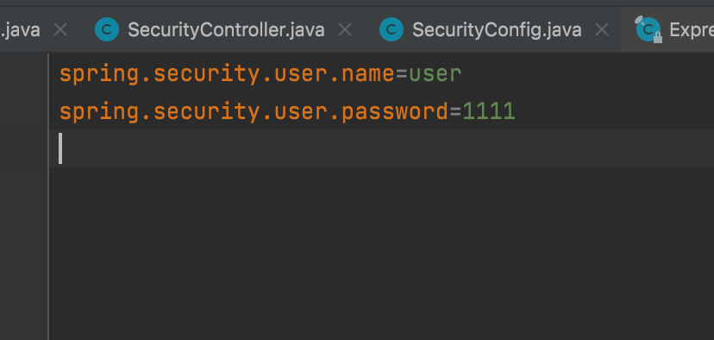This screenshot has height=340, width=714.
Task: Close the partially visible leftmost .java tab
Action: pos(60,30)
